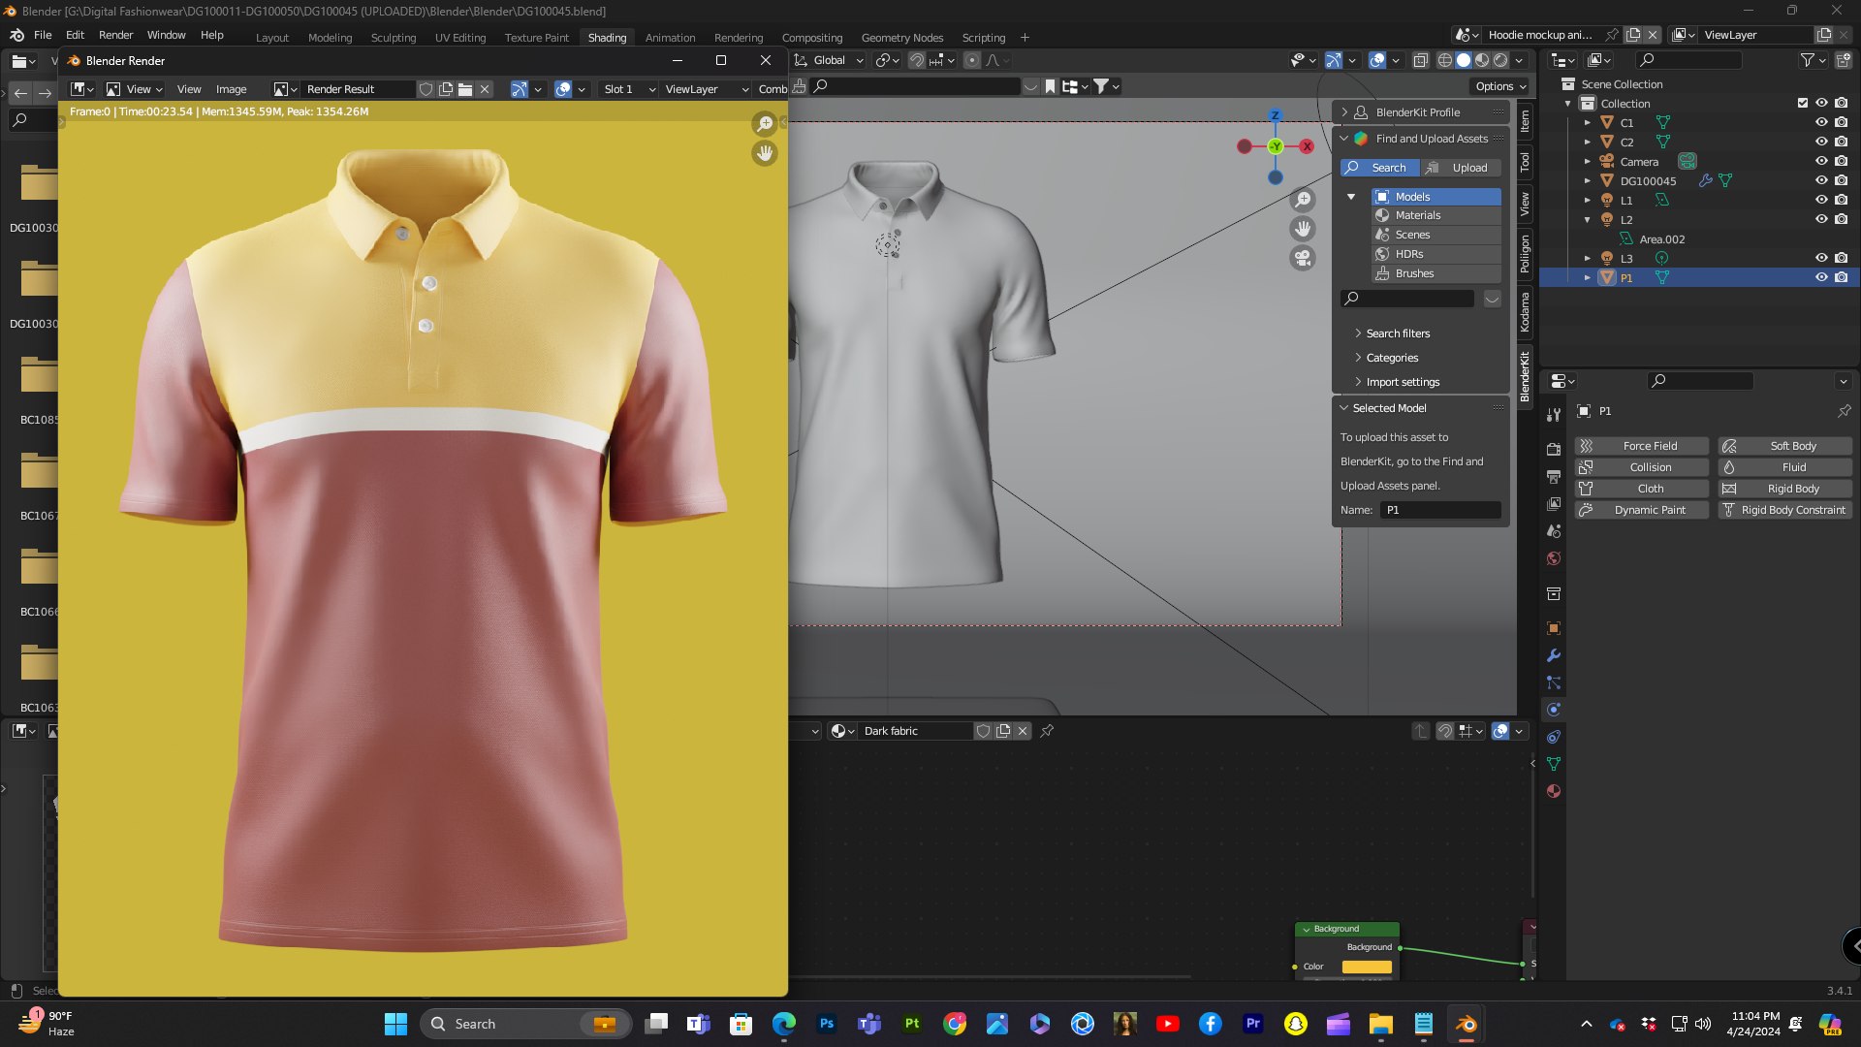Toggle visibility eye for P1 object
1861x1047 pixels.
point(1821,277)
